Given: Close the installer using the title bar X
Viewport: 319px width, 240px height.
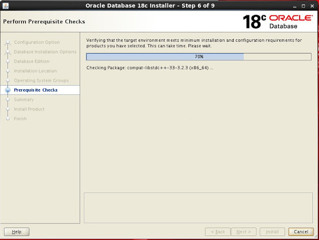Looking at the screenshot, I should click(313, 5).
